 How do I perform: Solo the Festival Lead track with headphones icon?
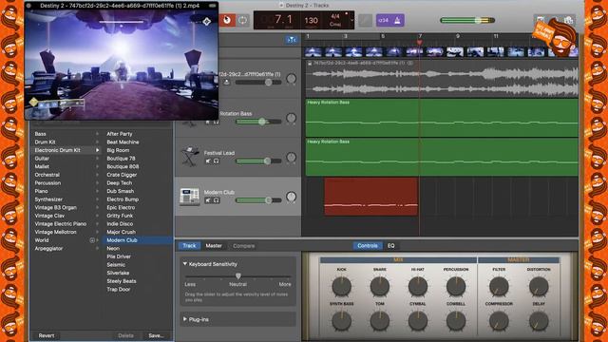click(x=216, y=161)
